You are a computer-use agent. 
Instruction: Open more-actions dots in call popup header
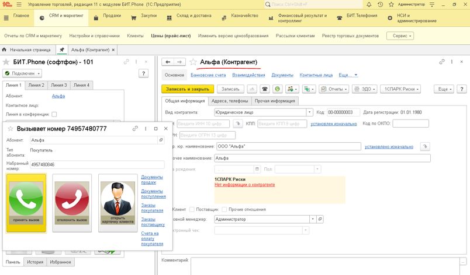(x=146, y=128)
